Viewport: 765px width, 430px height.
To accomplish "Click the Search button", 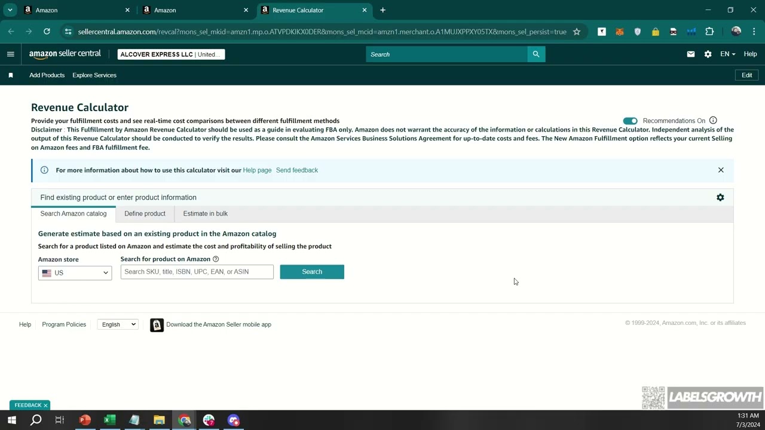I will (x=311, y=272).
